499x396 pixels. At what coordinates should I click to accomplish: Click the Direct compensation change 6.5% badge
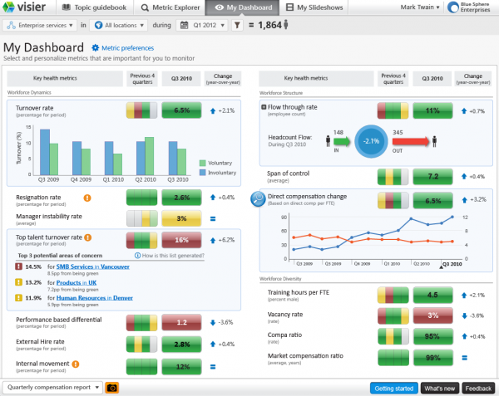pyautogui.click(x=432, y=201)
